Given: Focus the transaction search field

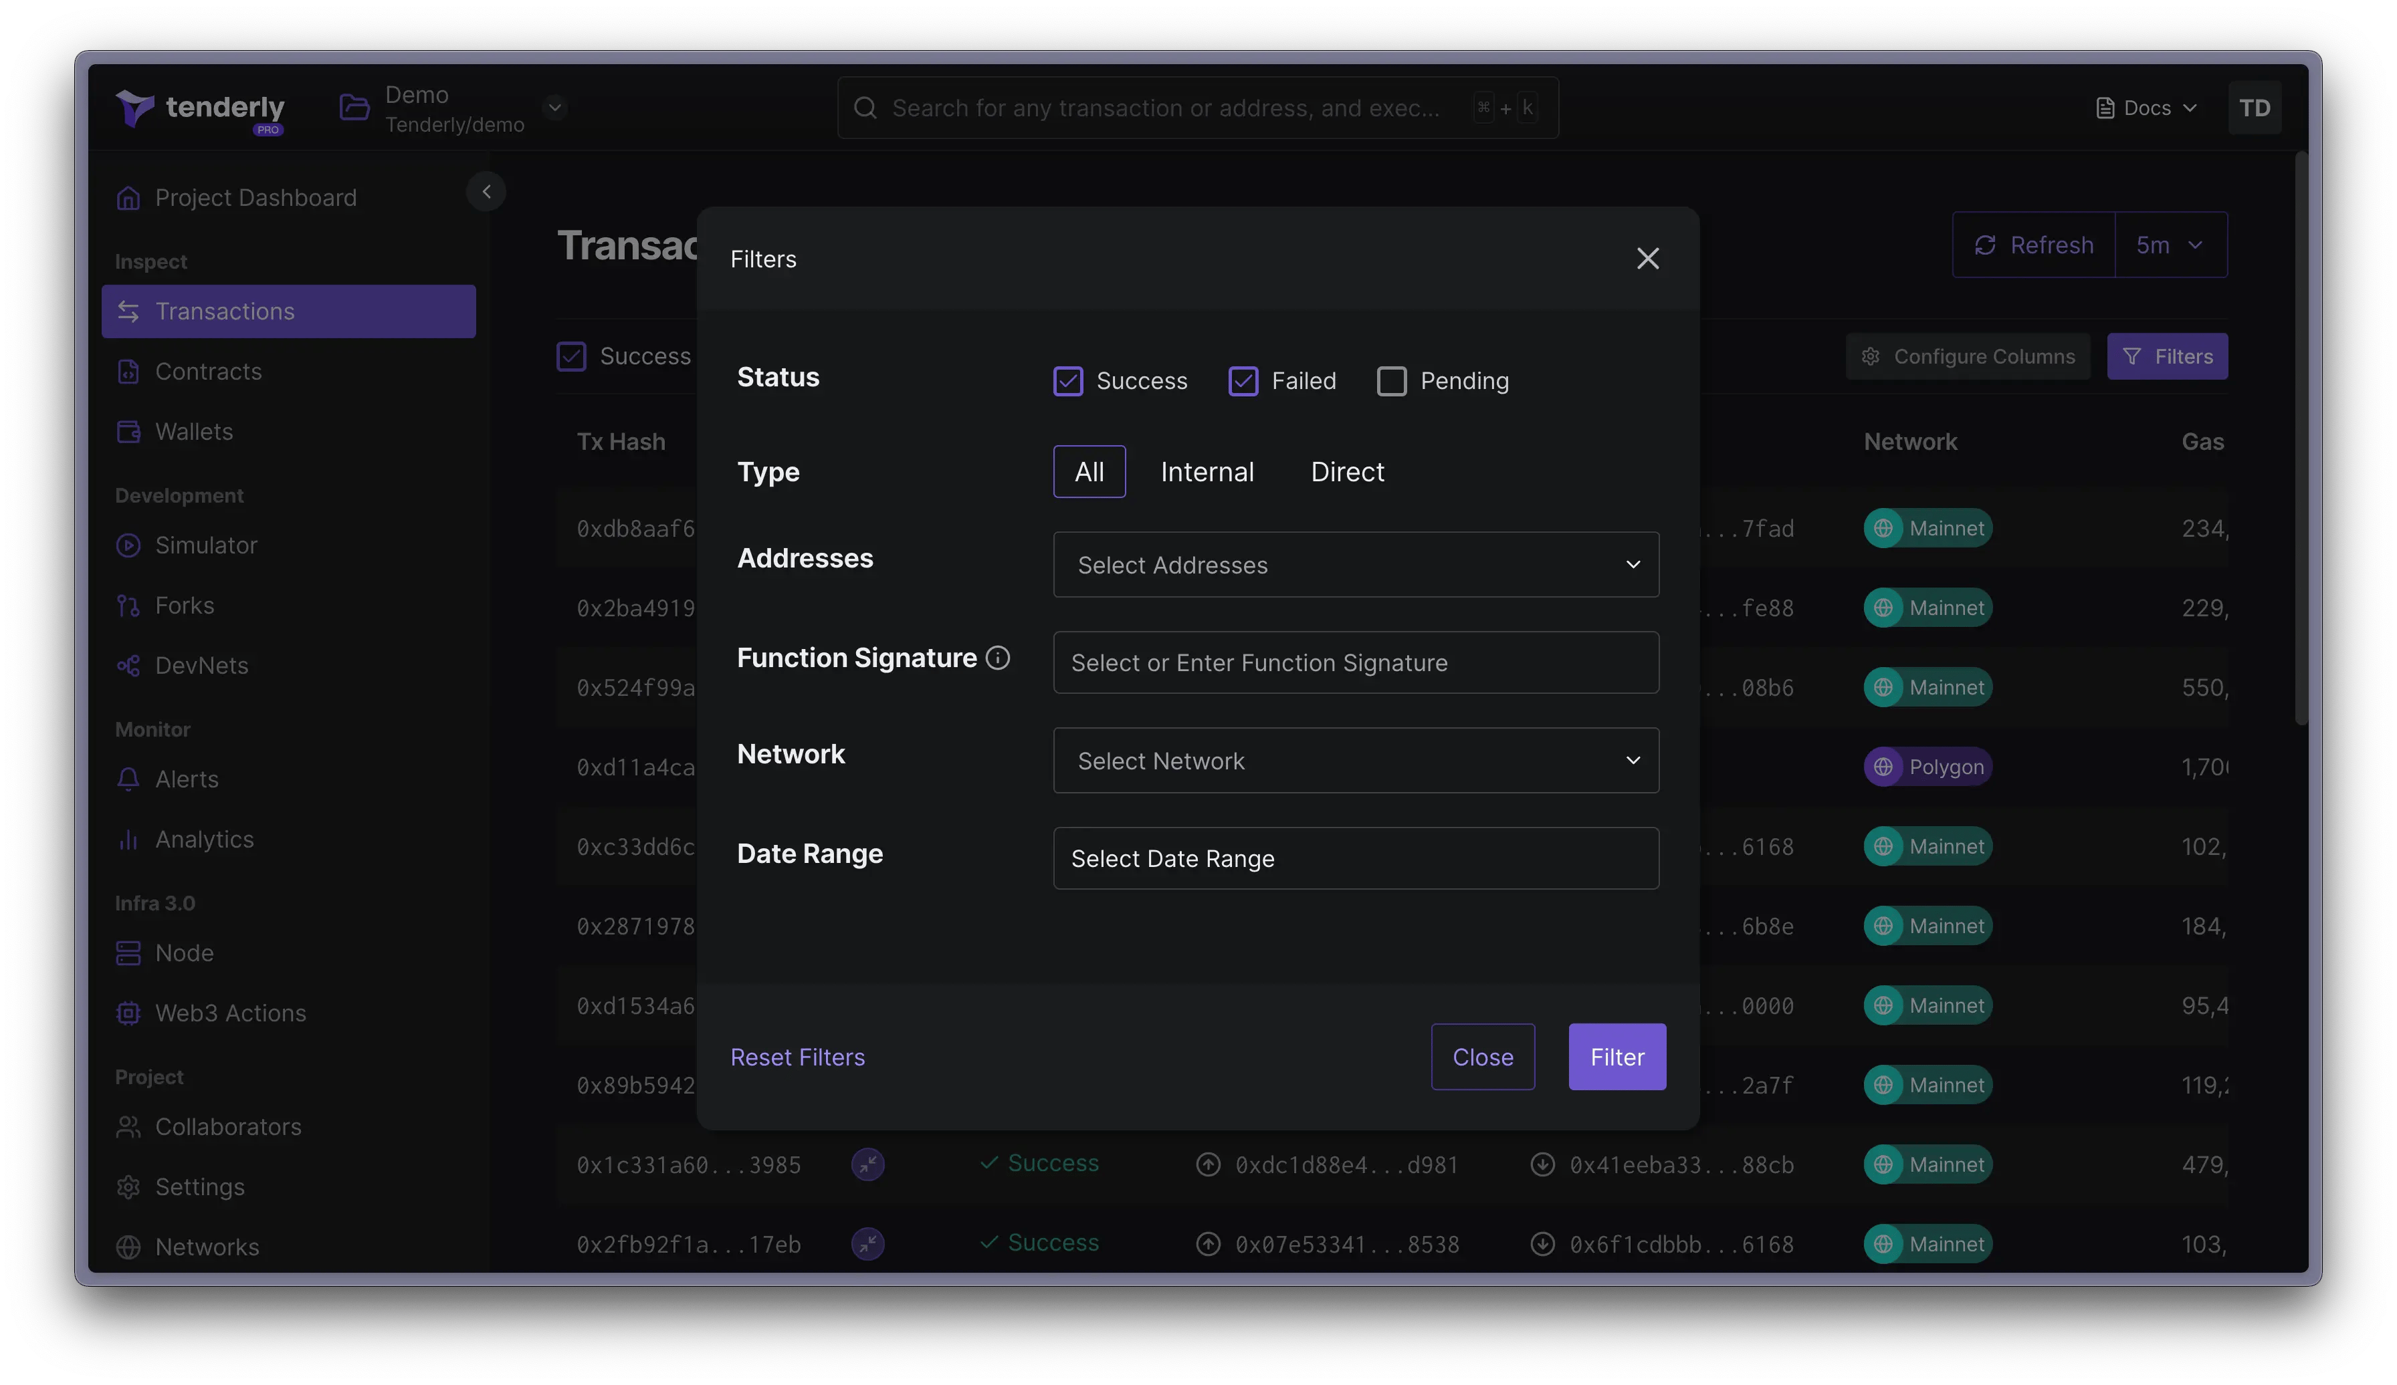Looking at the screenshot, I should tap(1198, 108).
